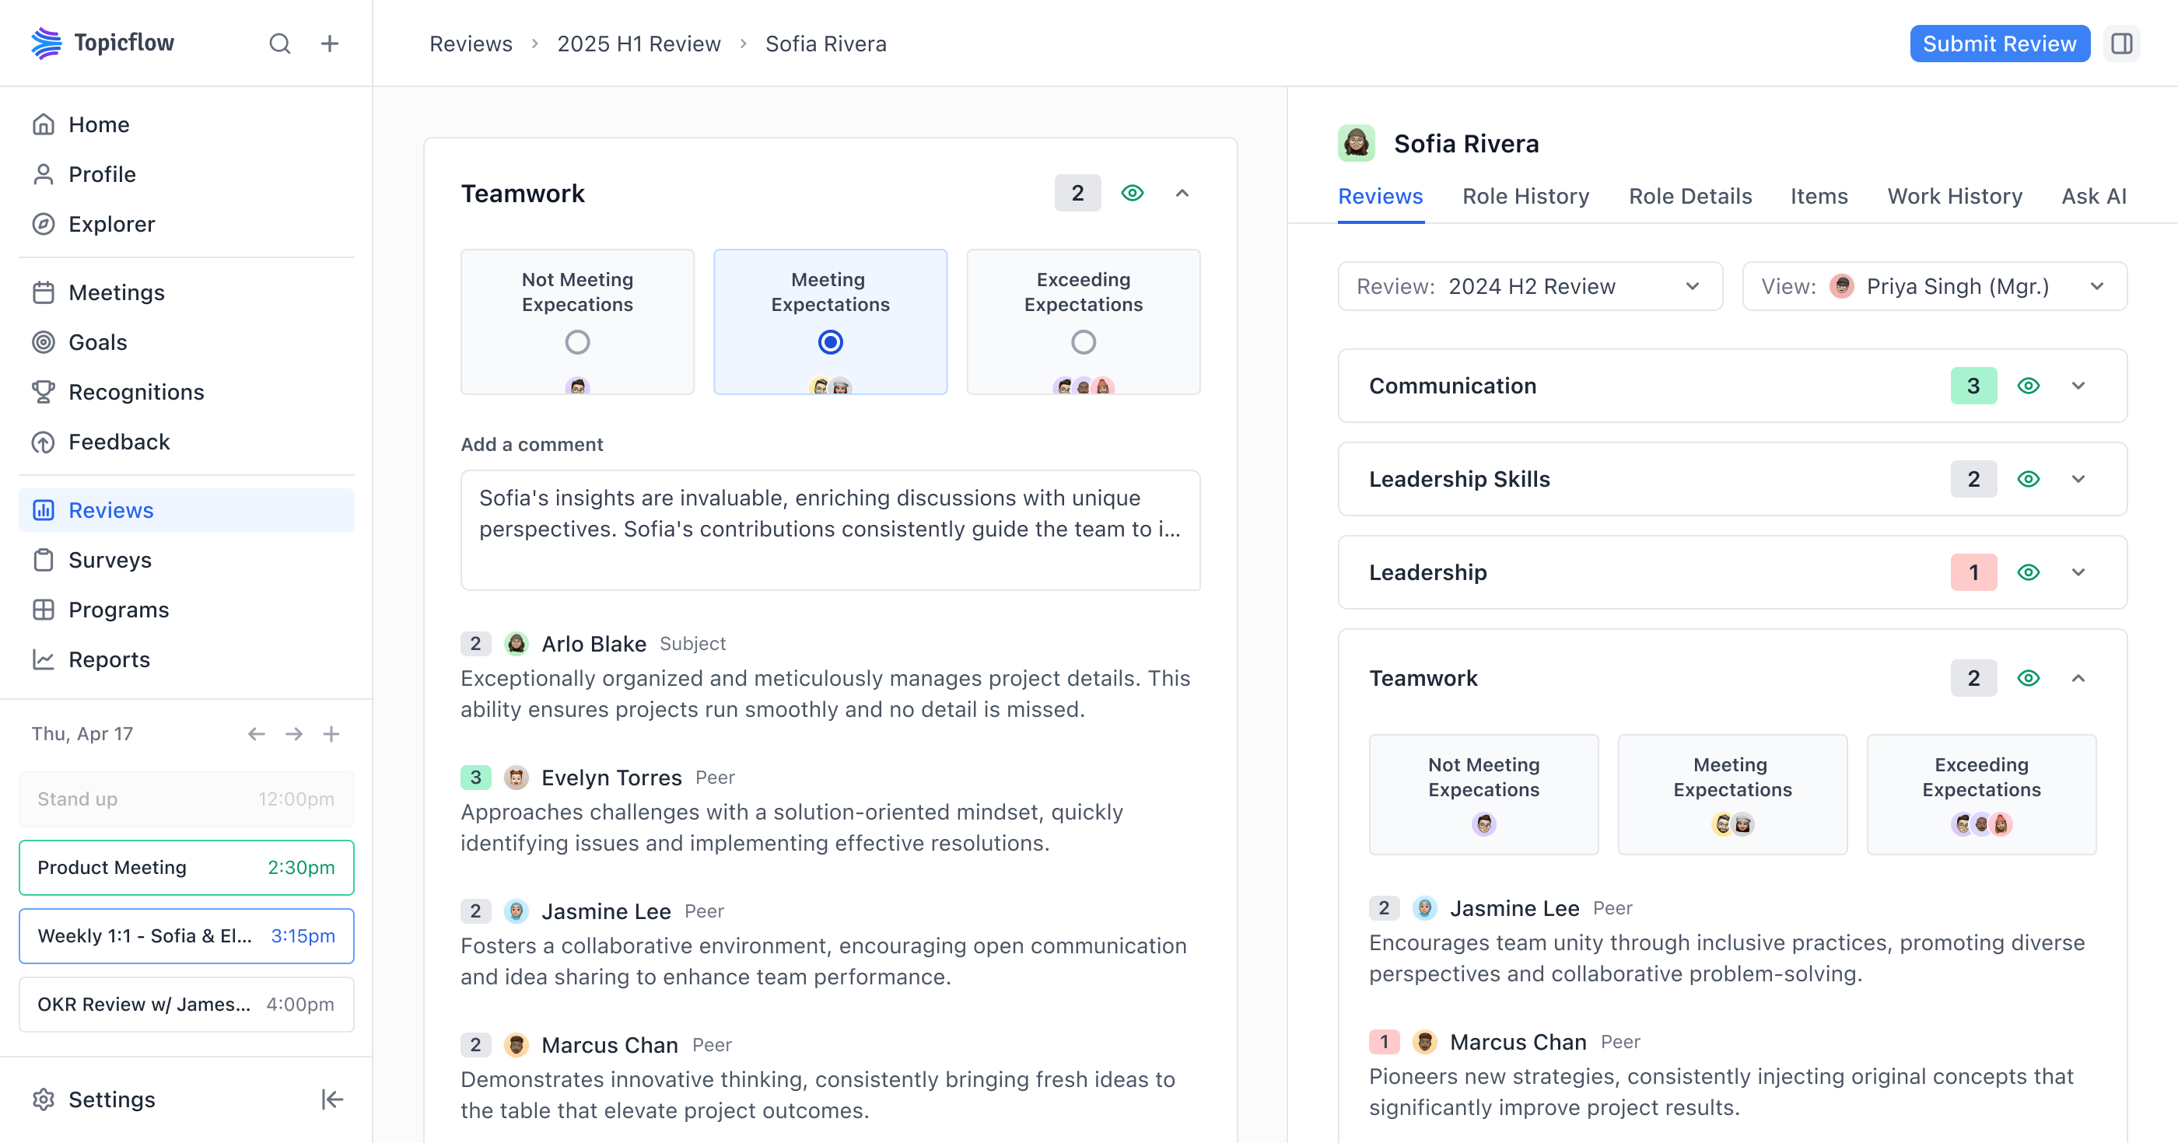Go to next calendar day arrow
The image size is (2178, 1143).
click(x=293, y=734)
